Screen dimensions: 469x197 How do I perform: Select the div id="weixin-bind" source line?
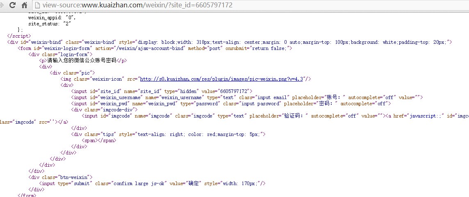point(230,42)
